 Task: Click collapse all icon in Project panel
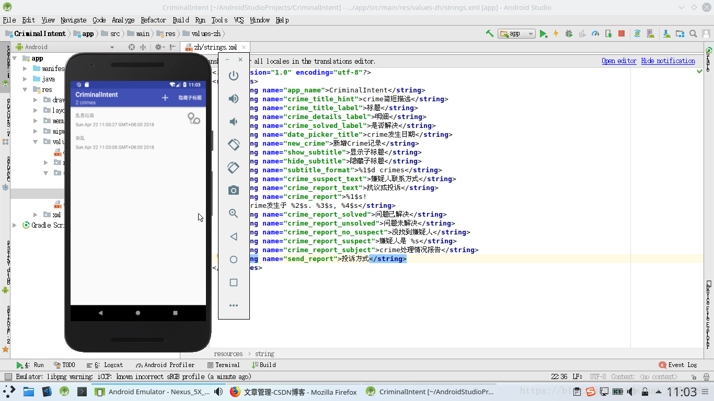point(143,47)
